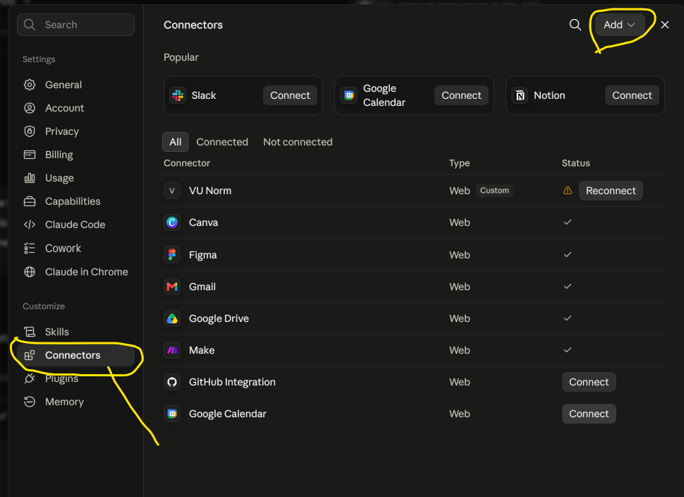Open the Usage section

point(75,178)
